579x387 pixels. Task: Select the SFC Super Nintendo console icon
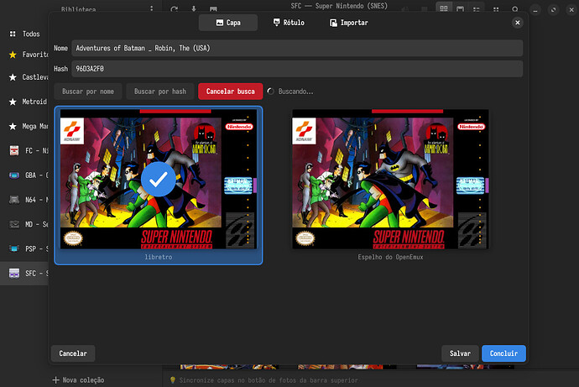tap(14, 274)
